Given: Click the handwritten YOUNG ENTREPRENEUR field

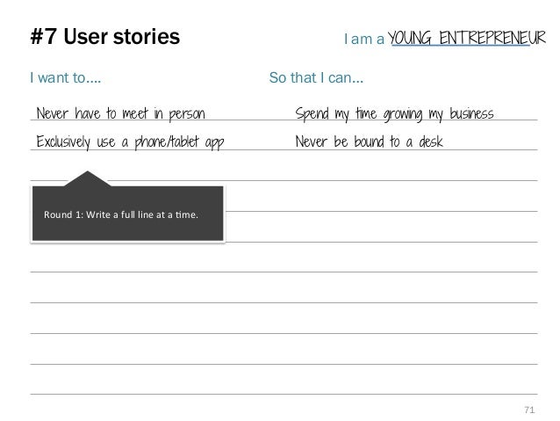Looking at the screenshot, I should (467, 38).
